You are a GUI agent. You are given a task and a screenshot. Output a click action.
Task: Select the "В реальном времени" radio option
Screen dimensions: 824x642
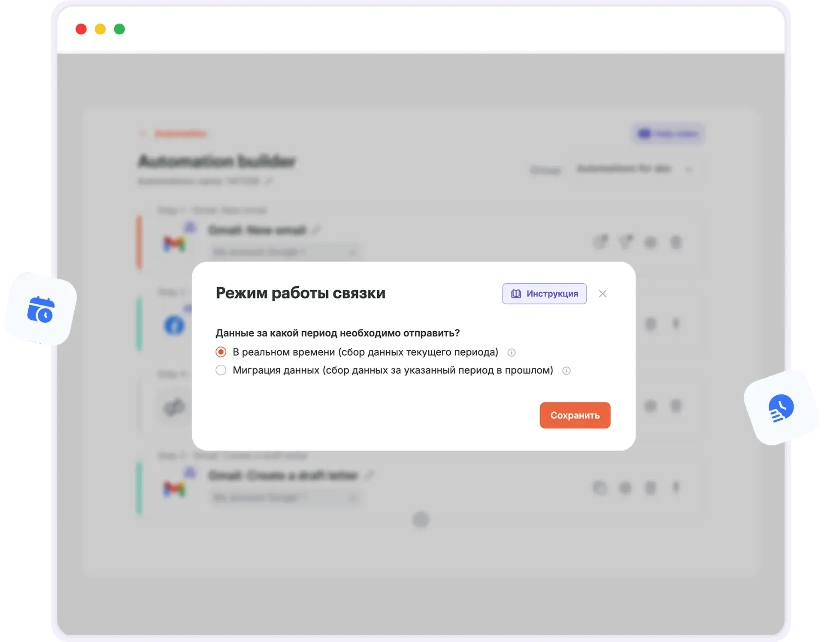point(221,352)
